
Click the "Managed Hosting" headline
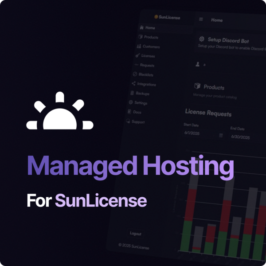tap(130, 167)
